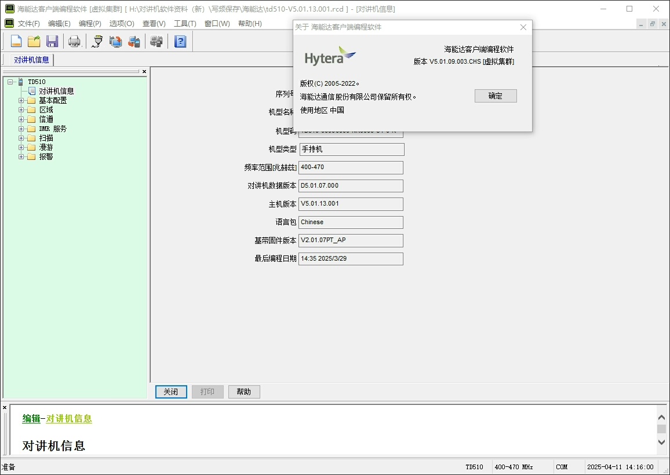This screenshot has height=475, width=670.
Task: Click the help pane scroll down arrow
Action: (661, 442)
